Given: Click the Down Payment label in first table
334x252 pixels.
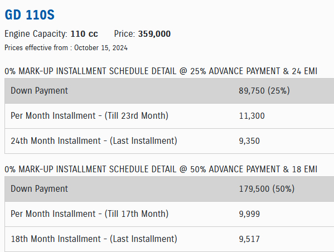Looking at the screenshot, I should pyautogui.click(x=39, y=91).
